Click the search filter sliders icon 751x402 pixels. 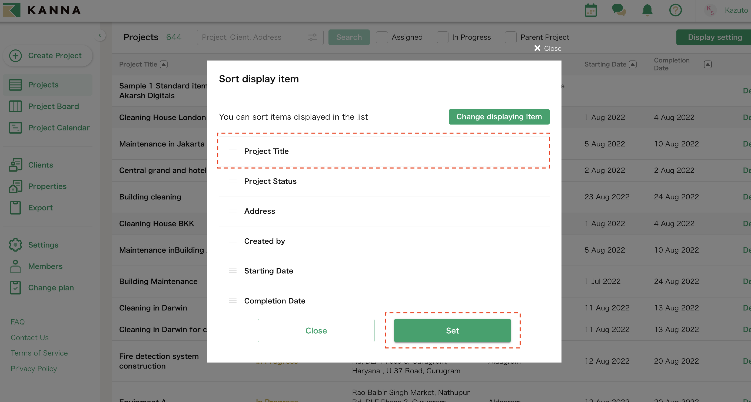[312, 37]
